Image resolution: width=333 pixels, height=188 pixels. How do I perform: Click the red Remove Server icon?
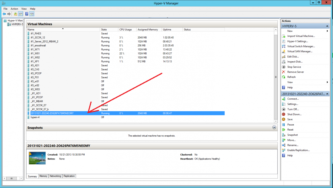tap(284, 72)
